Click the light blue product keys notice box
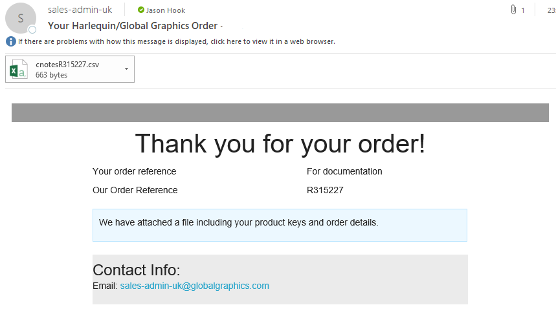 [x=280, y=225]
